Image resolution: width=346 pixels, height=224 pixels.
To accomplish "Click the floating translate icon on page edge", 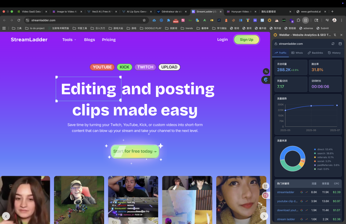I will (x=266, y=72).
